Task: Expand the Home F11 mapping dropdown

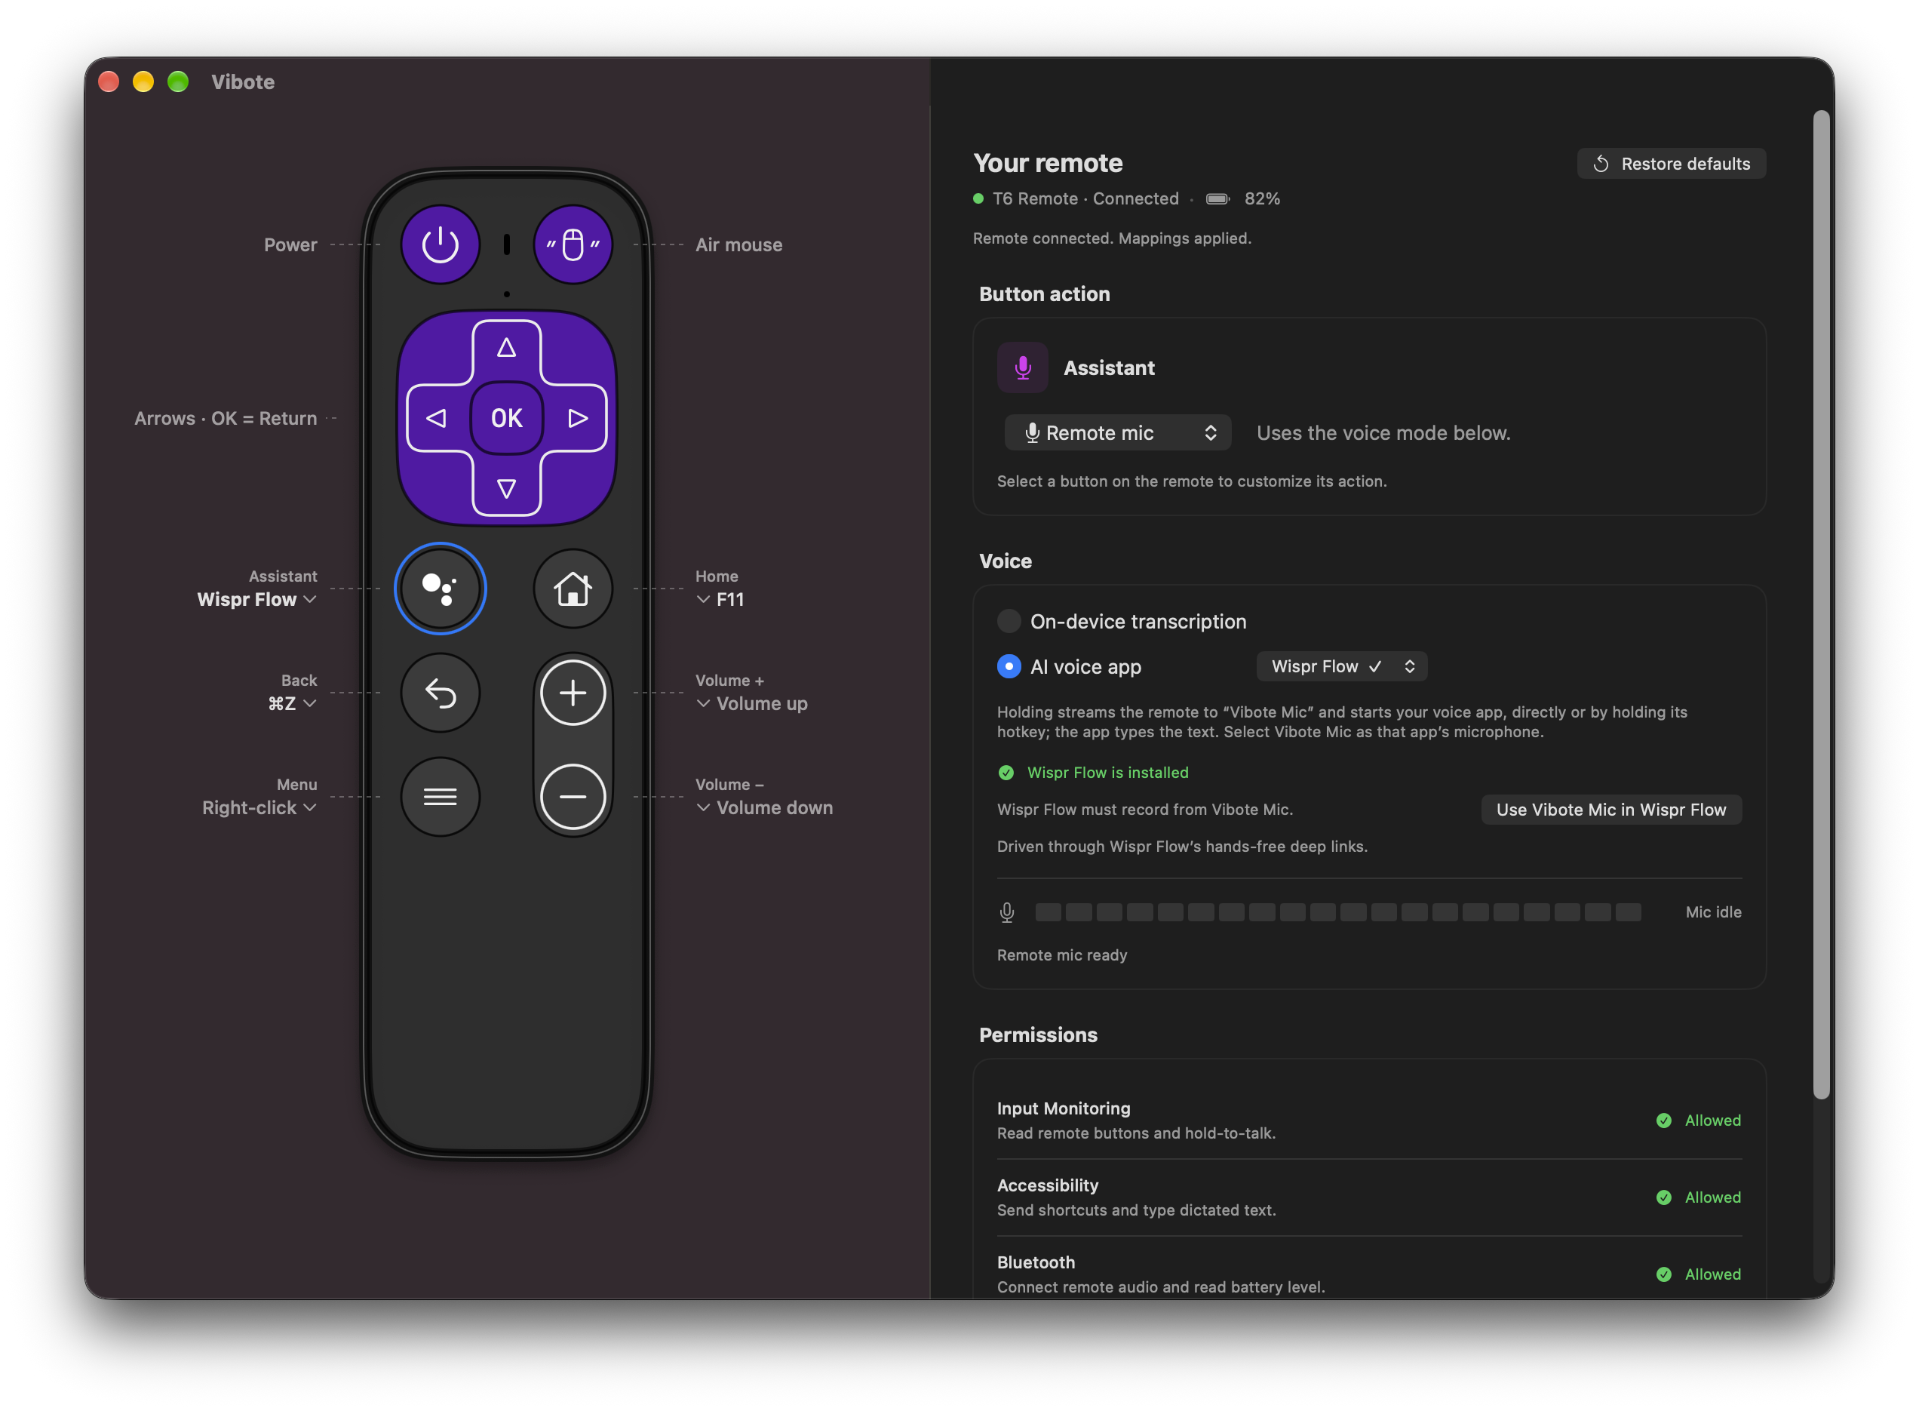Action: tap(720, 600)
